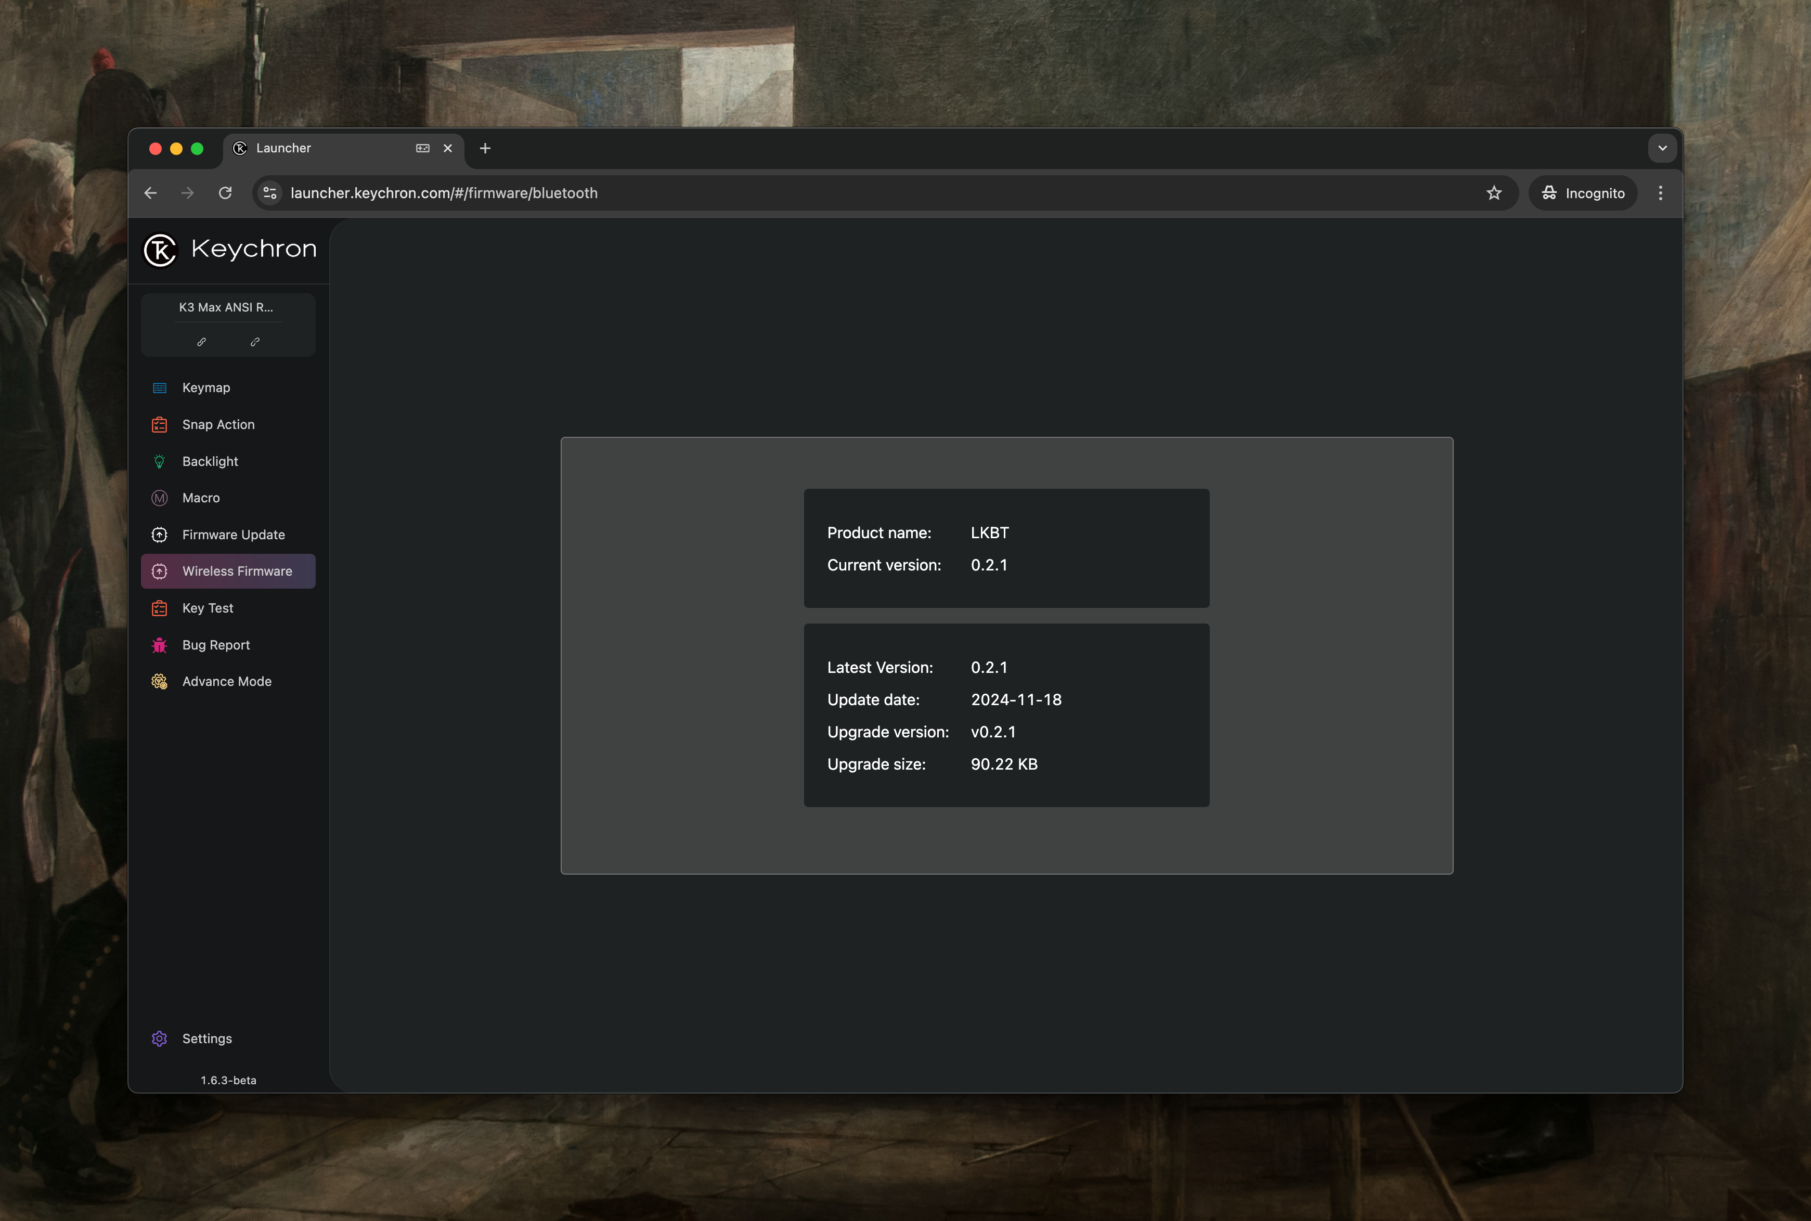Reload the Launcher page
This screenshot has width=1811, height=1221.
(225, 193)
